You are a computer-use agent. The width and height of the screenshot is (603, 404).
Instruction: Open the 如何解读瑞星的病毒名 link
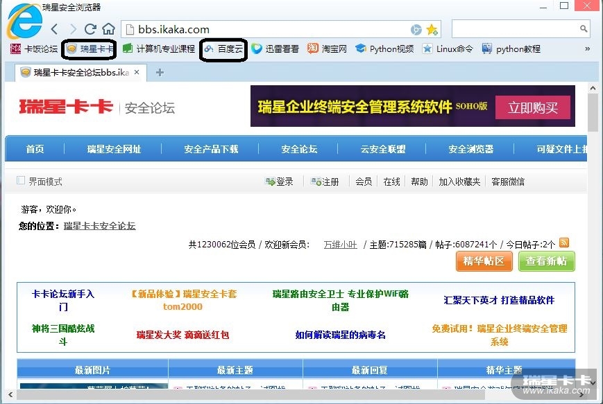[340, 335]
